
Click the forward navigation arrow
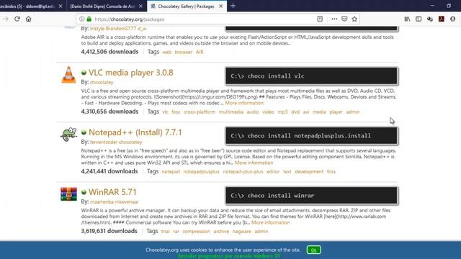click(6, 19)
